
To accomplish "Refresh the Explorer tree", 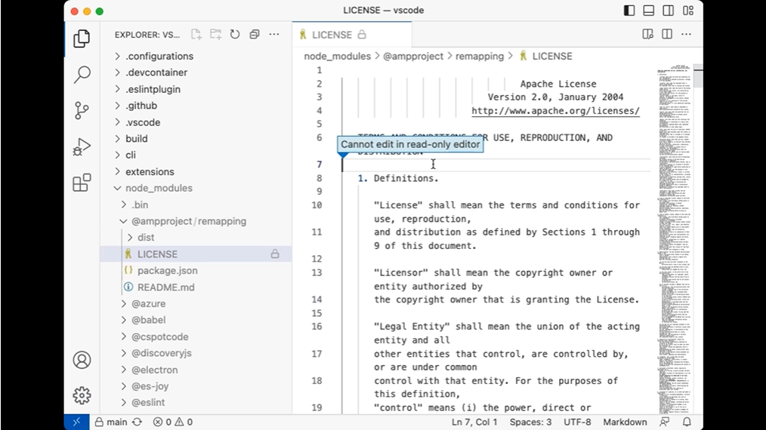I will [x=235, y=34].
